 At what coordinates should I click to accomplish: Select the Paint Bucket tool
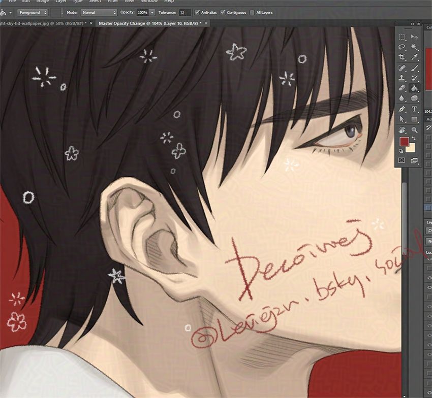tap(414, 88)
